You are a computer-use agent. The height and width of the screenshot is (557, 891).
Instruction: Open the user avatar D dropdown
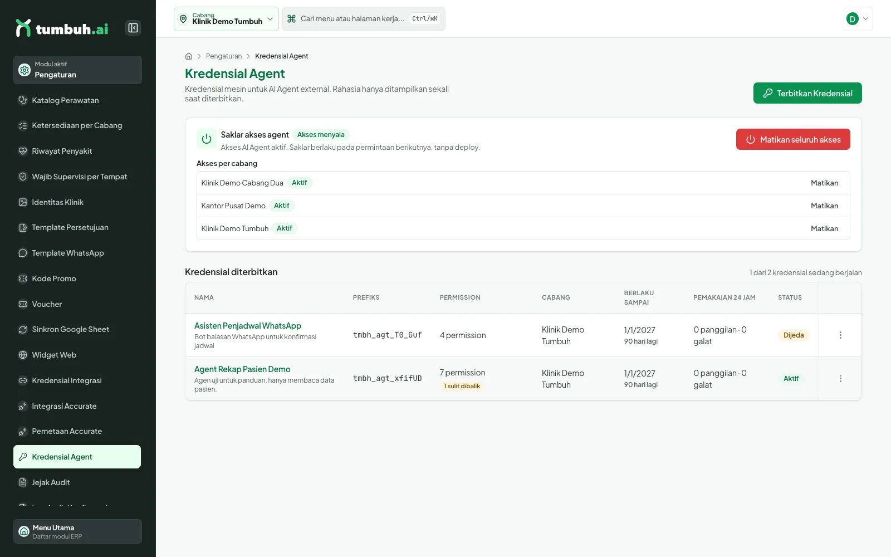pos(858,19)
